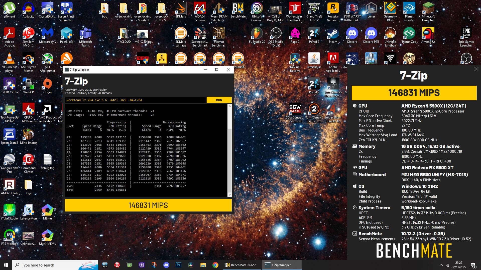481x270 pixels.
Task: Close the BenchMate 7-Zip result panel
Action: point(476,69)
